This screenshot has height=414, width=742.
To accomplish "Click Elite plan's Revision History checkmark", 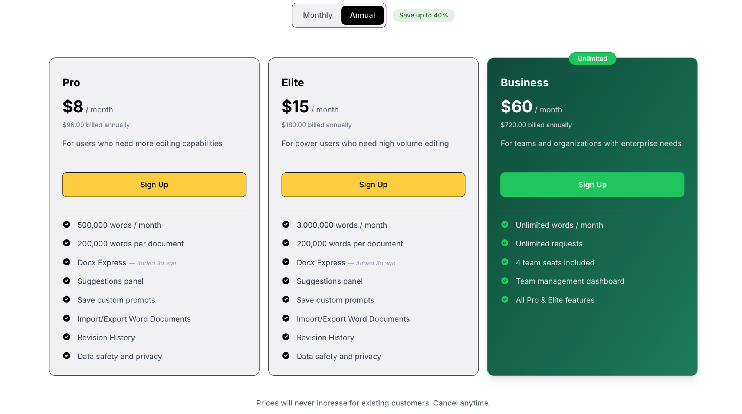I will 286,337.
